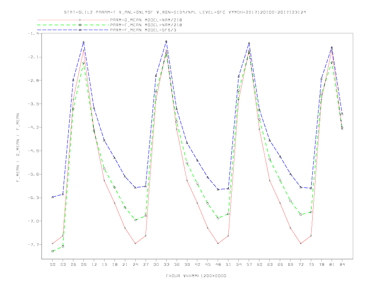Click x-axis tick label 78

click(322, 264)
